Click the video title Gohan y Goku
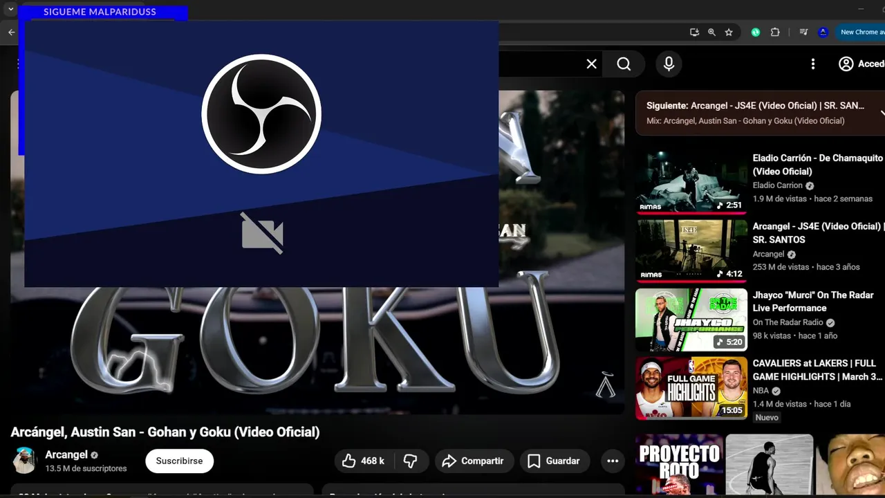The height and width of the screenshot is (498, 885). tap(165, 432)
